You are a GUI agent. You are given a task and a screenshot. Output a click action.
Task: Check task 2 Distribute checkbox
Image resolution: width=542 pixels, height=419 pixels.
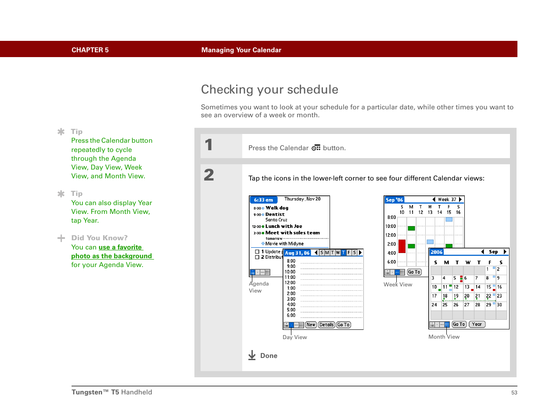pos(257,257)
